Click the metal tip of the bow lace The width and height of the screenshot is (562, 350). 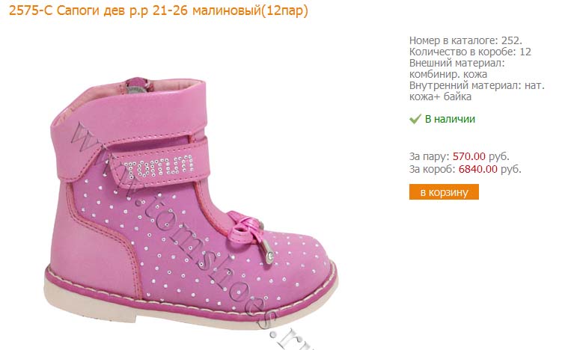(267, 256)
